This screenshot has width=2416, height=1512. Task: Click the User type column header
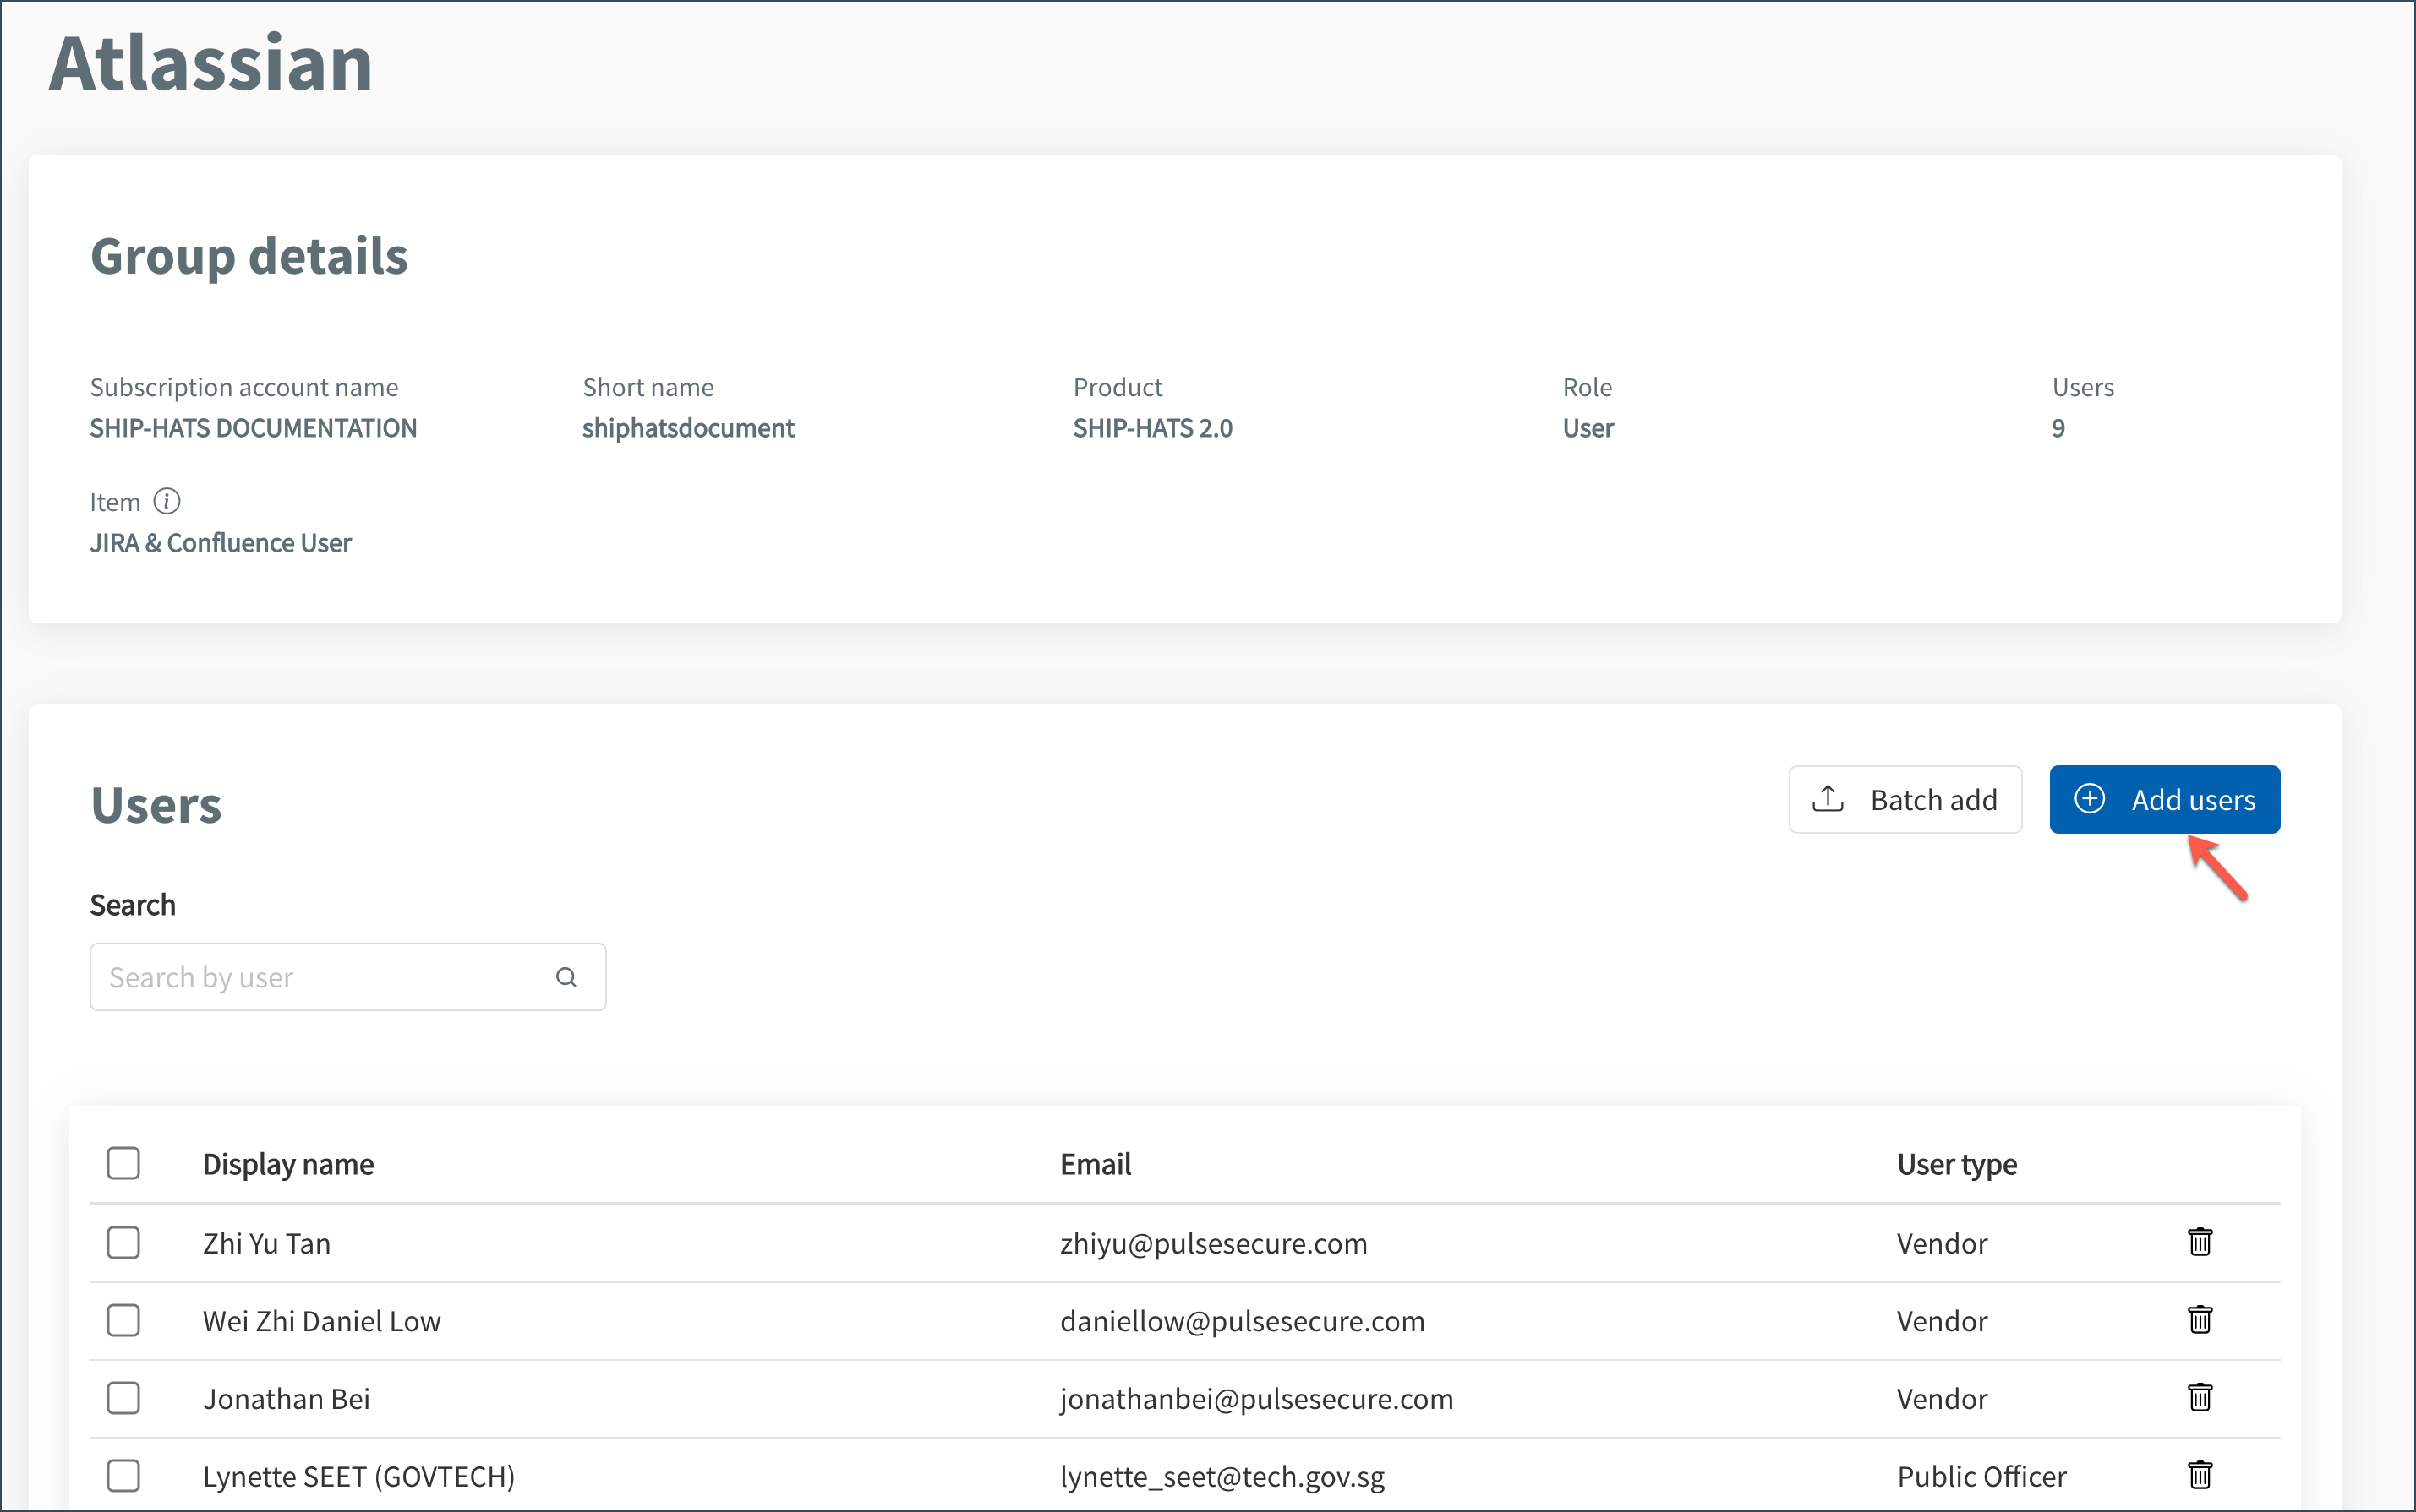tap(1955, 1164)
